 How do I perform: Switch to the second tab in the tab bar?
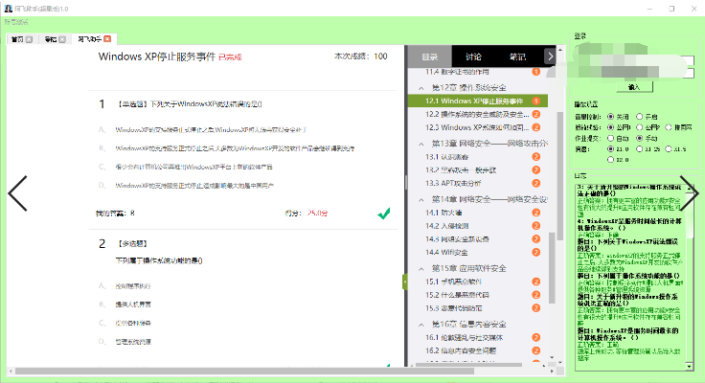(51, 39)
